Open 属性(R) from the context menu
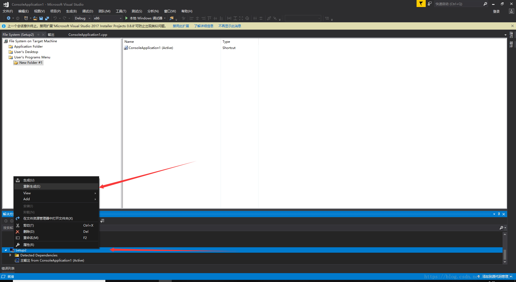Screen dimensions: 516x282 pos(56,245)
